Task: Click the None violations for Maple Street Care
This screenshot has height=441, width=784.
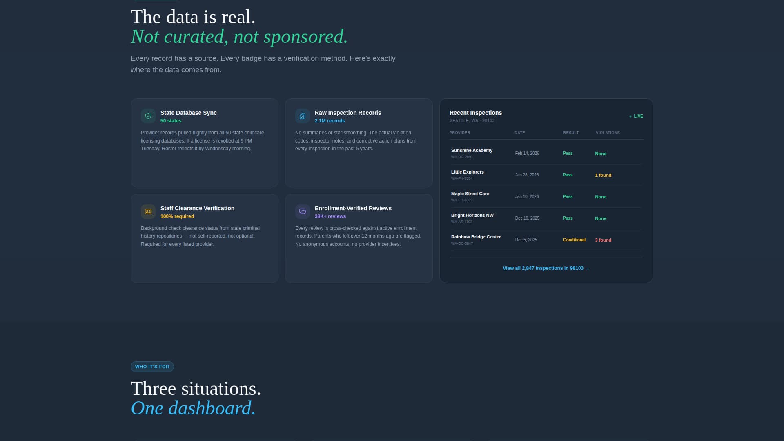Action: (x=601, y=197)
